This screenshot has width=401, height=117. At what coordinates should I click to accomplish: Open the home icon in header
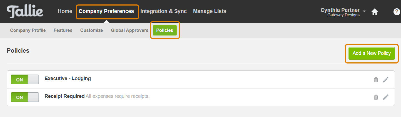[375, 12]
